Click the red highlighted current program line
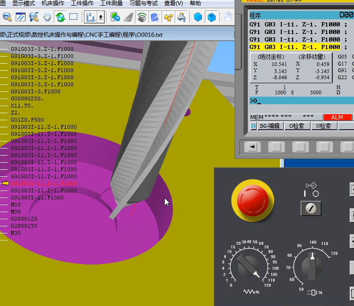Screen dimensions: 354x306 pos(44,183)
